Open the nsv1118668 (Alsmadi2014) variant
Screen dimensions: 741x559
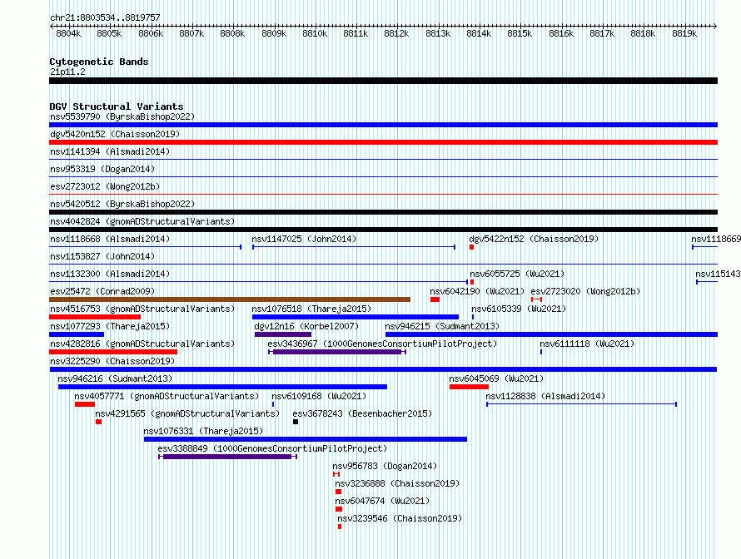point(146,247)
